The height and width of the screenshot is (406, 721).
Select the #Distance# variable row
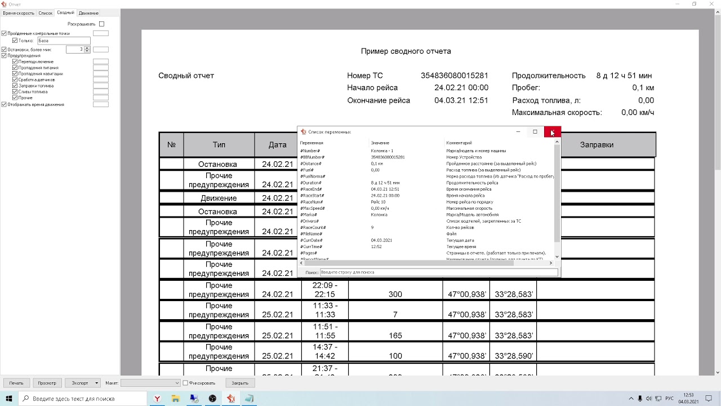tap(427, 164)
